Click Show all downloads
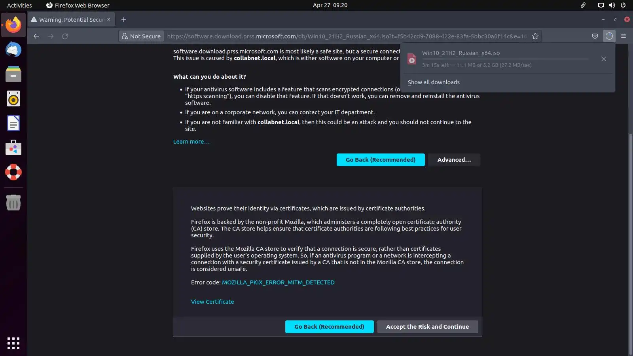The width and height of the screenshot is (633, 356). [434, 82]
